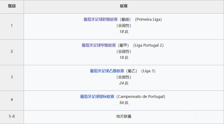
Task: Open the 葡萄牙足球超级联赛 link
Action: point(100,20)
